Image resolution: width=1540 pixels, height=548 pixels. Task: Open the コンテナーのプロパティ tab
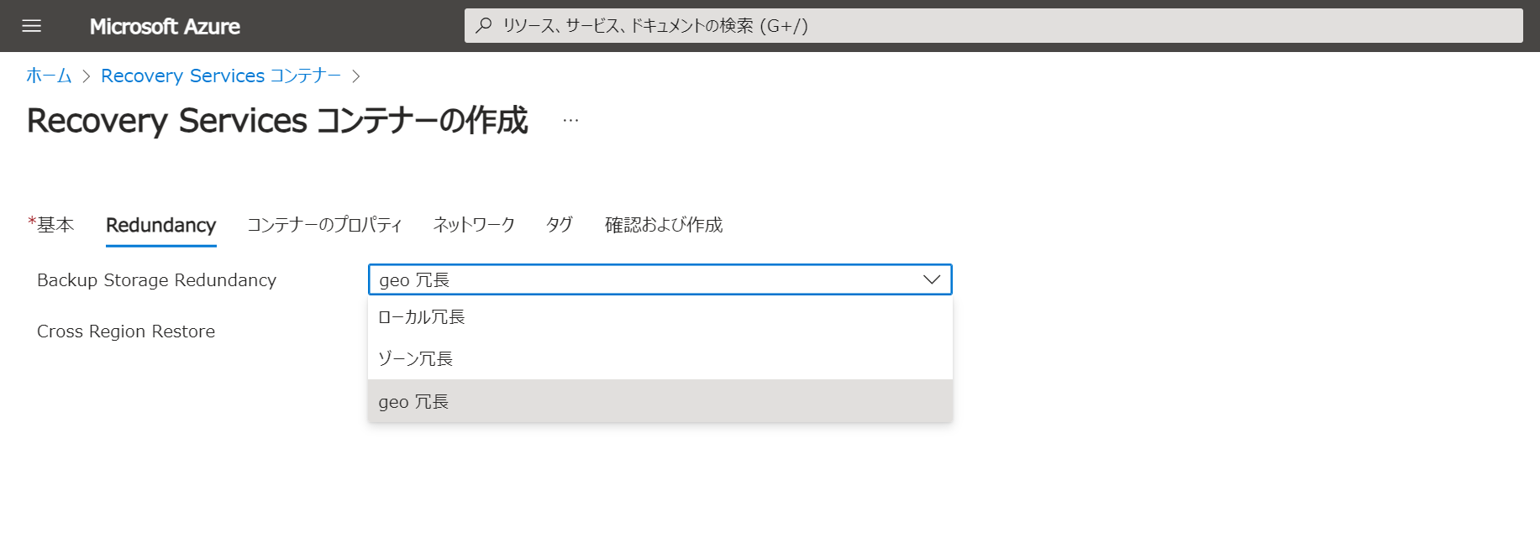[325, 225]
